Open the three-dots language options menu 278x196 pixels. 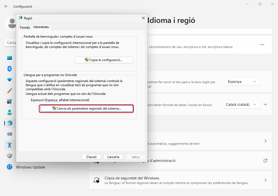point(262,45)
